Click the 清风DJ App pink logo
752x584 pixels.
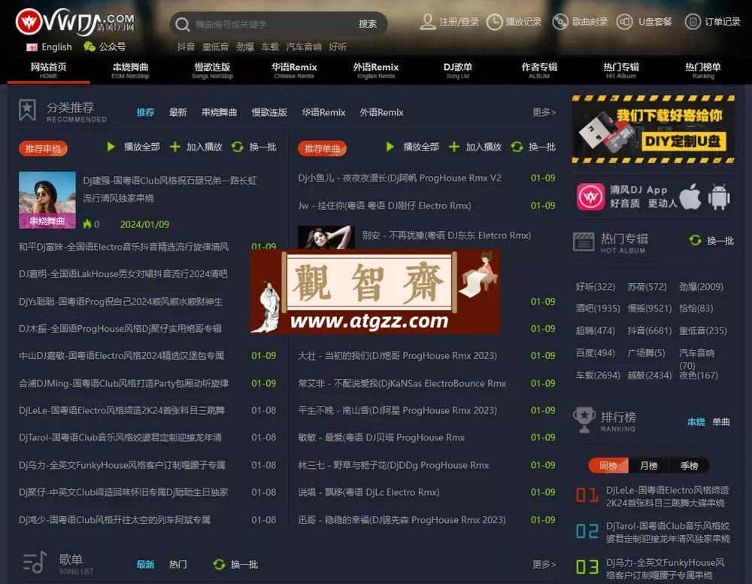[590, 196]
